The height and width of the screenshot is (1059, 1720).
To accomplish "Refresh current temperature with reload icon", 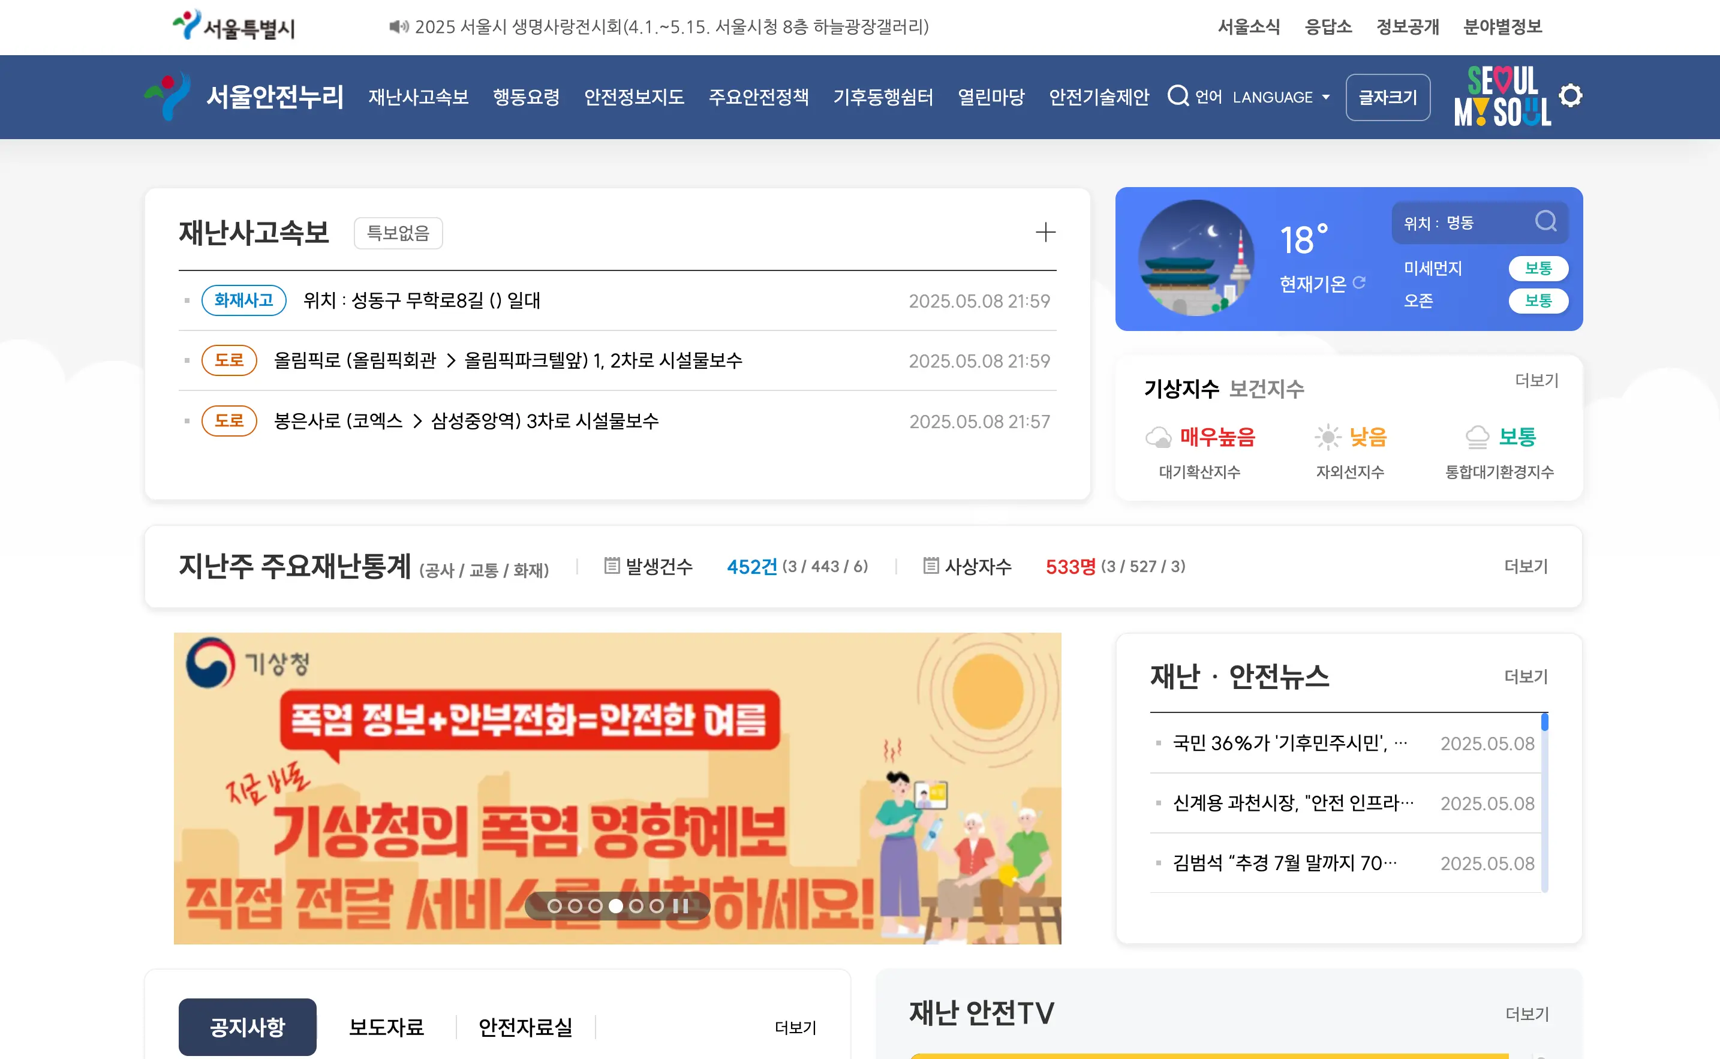I will (x=1360, y=282).
